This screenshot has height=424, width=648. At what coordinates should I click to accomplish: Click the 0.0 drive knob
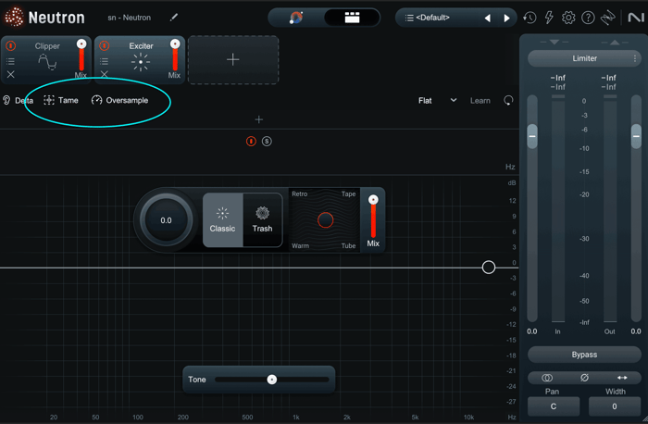point(166,220)
